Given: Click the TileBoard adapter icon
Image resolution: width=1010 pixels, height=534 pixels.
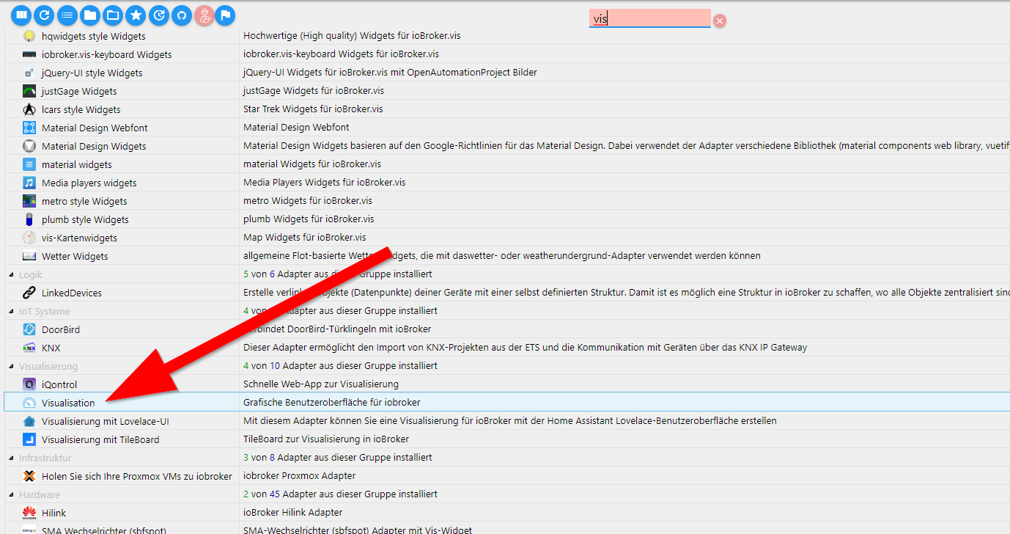Looking at the screenshot, I should click(29, 439).
